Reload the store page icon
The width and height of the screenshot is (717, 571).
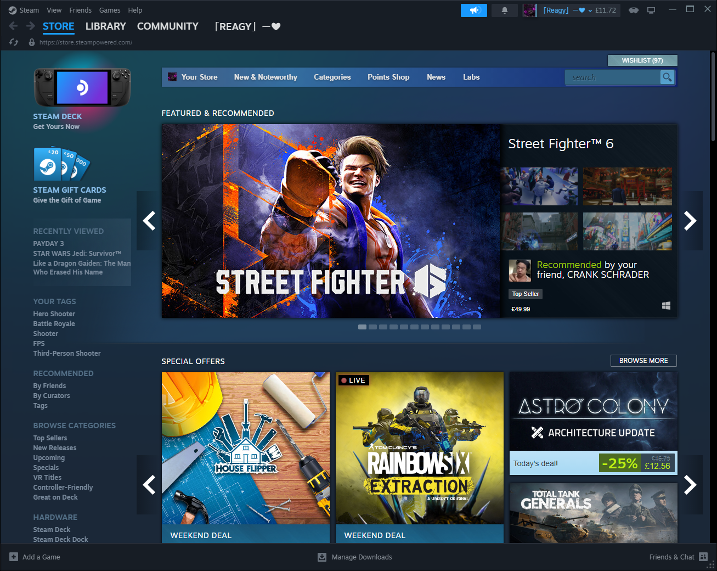point(14,42)
